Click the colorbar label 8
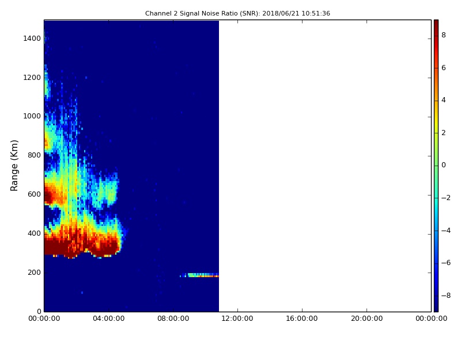 point(444,35)
